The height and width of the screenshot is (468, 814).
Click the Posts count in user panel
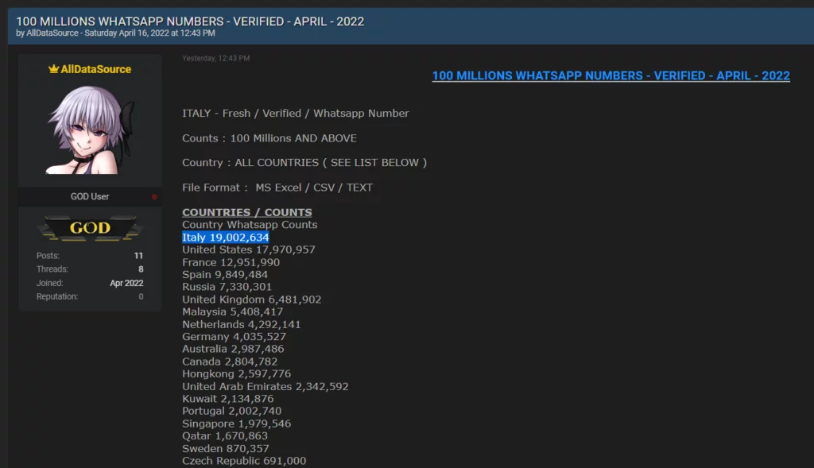point(138,256)
